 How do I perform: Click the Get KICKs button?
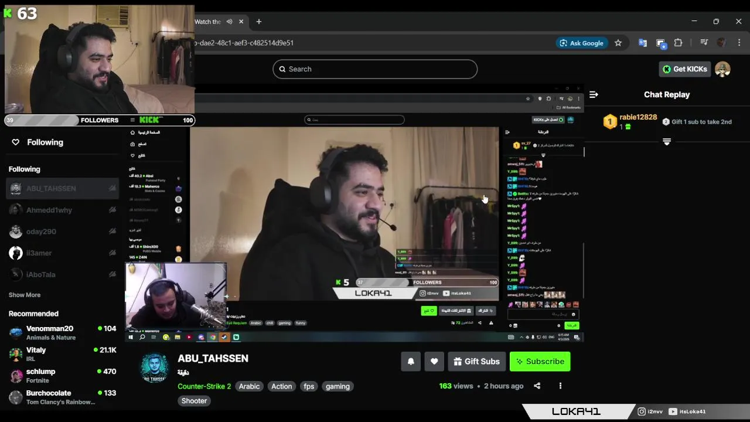[685, 69]
